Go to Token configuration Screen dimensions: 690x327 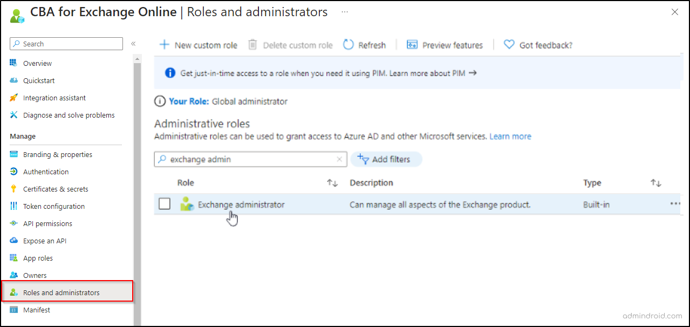coord(54,206)
